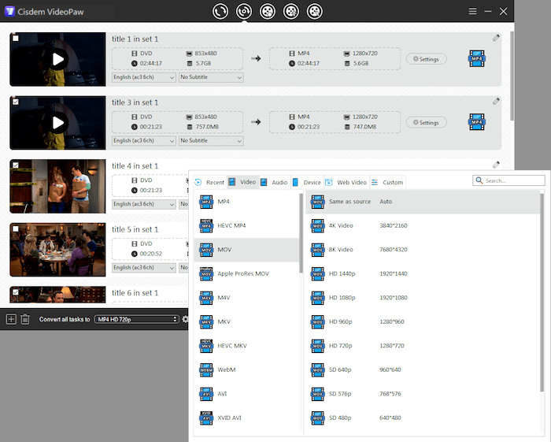Click the Search field in format panel
Screen dimensions: 551x442
click(509, 180)
